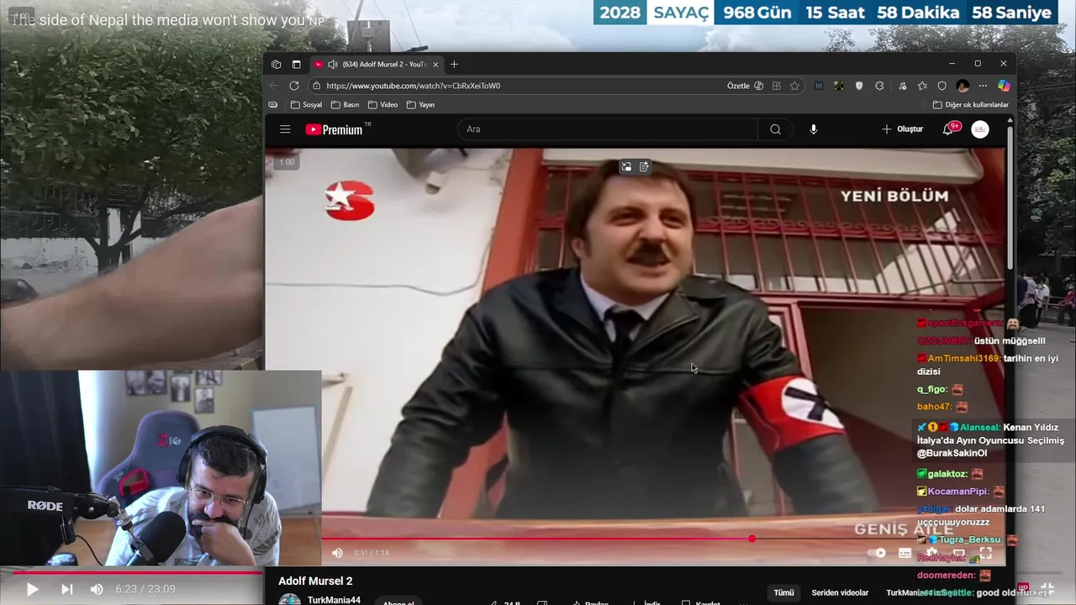
Task: Go back using browser back arrow
Action: click(x=274, y=86)
